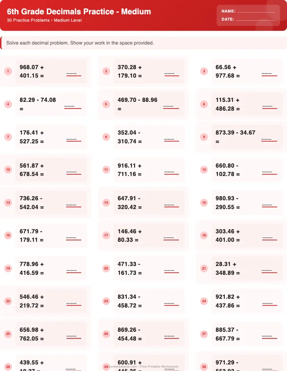Click the number 24 problem badge

click(204, 301)
